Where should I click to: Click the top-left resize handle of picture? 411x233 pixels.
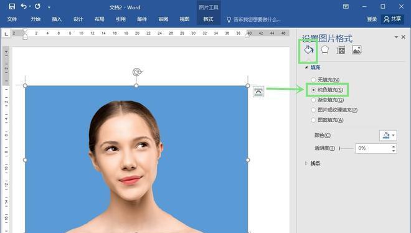tap(25, 86)
